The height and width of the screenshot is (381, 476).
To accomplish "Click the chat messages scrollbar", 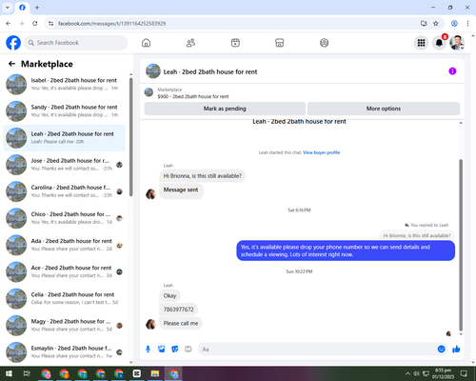I will pyautogui.click(x=461, y=245).
